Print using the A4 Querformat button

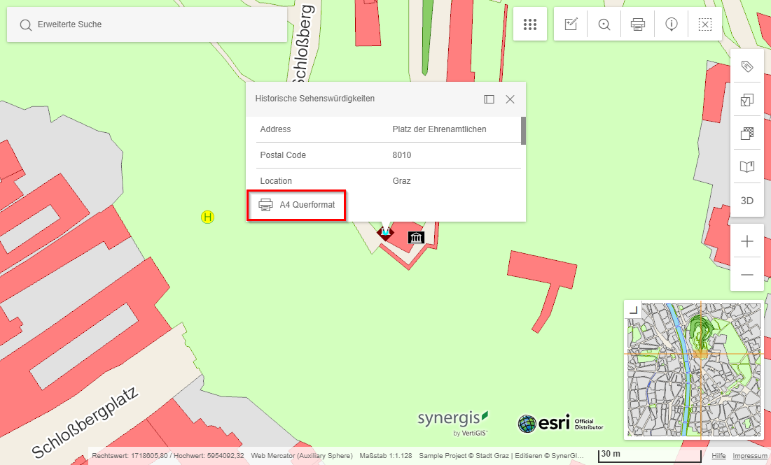(x=296, y=206)
